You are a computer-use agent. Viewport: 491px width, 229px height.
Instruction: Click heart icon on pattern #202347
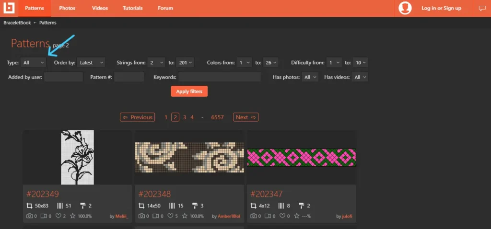point(282,216)
